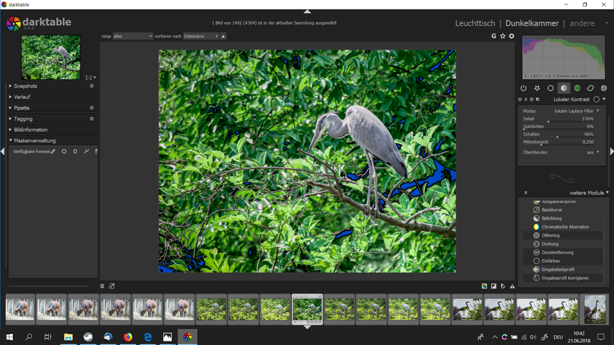Open darktable global preferences gear
The height and width of the screenshot is (345, 614).
(511, 36)
